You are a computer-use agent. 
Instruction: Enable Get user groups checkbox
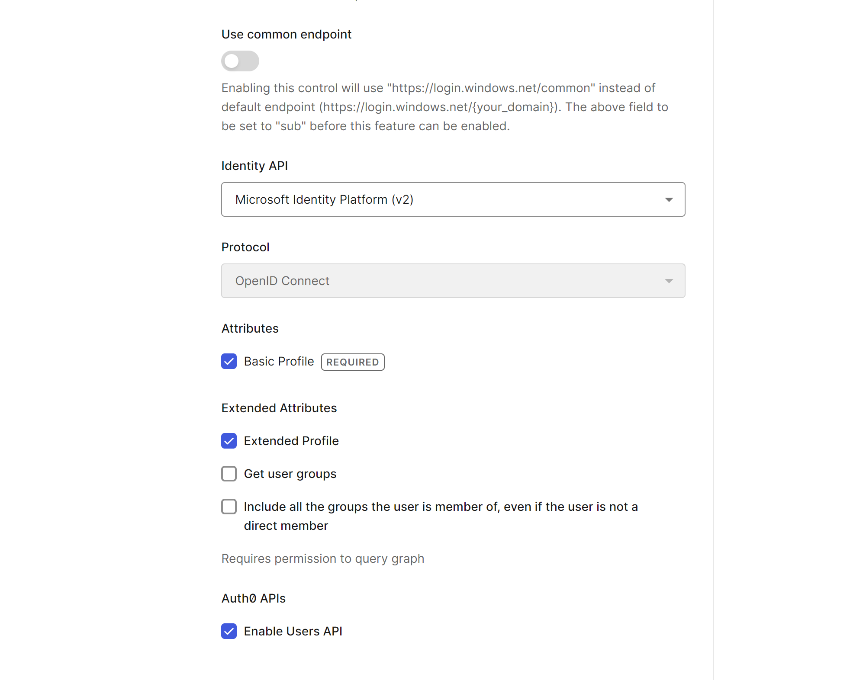coord(229,474)
